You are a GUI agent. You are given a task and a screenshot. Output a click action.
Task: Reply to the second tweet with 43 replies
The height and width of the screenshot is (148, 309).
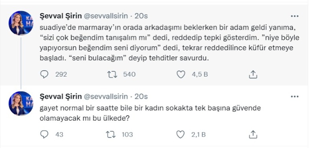coord(44,134)
